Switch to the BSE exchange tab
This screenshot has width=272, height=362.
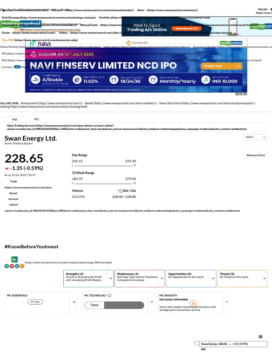[x=36, y=119]
